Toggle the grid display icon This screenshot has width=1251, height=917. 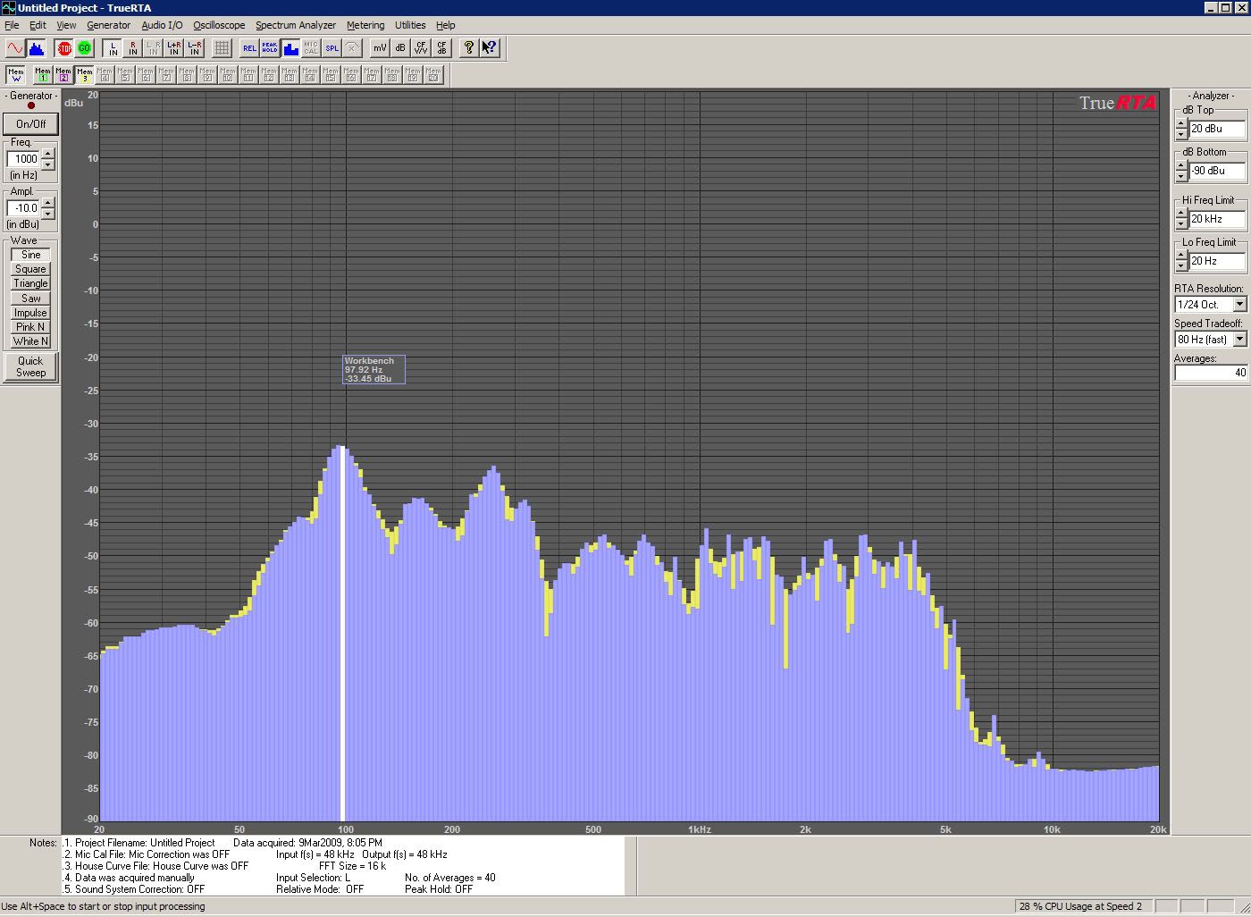(x=222, y=48)
